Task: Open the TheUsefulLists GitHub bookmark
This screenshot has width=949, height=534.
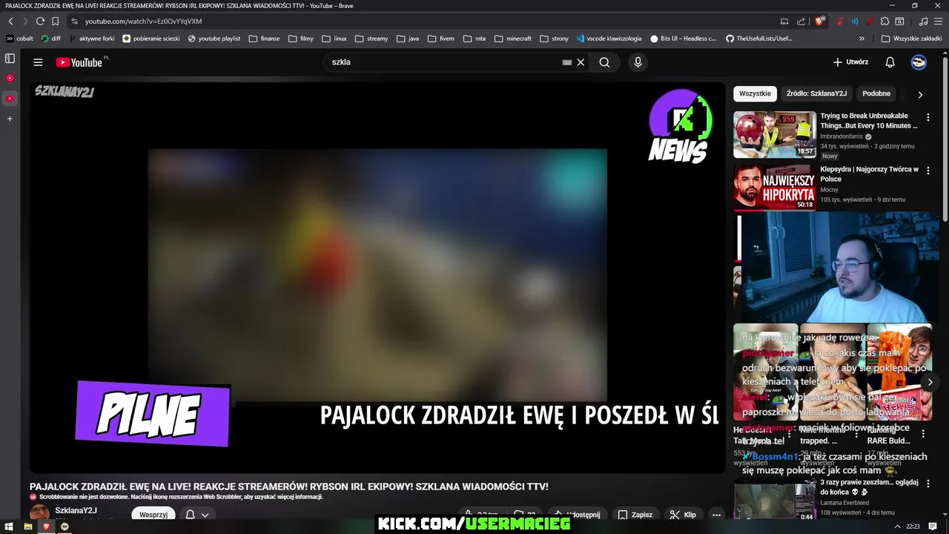Action: [758, 39]
